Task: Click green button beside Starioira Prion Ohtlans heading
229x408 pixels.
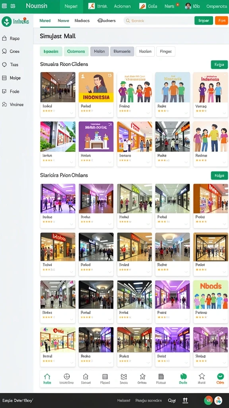Action: point(219,176)
